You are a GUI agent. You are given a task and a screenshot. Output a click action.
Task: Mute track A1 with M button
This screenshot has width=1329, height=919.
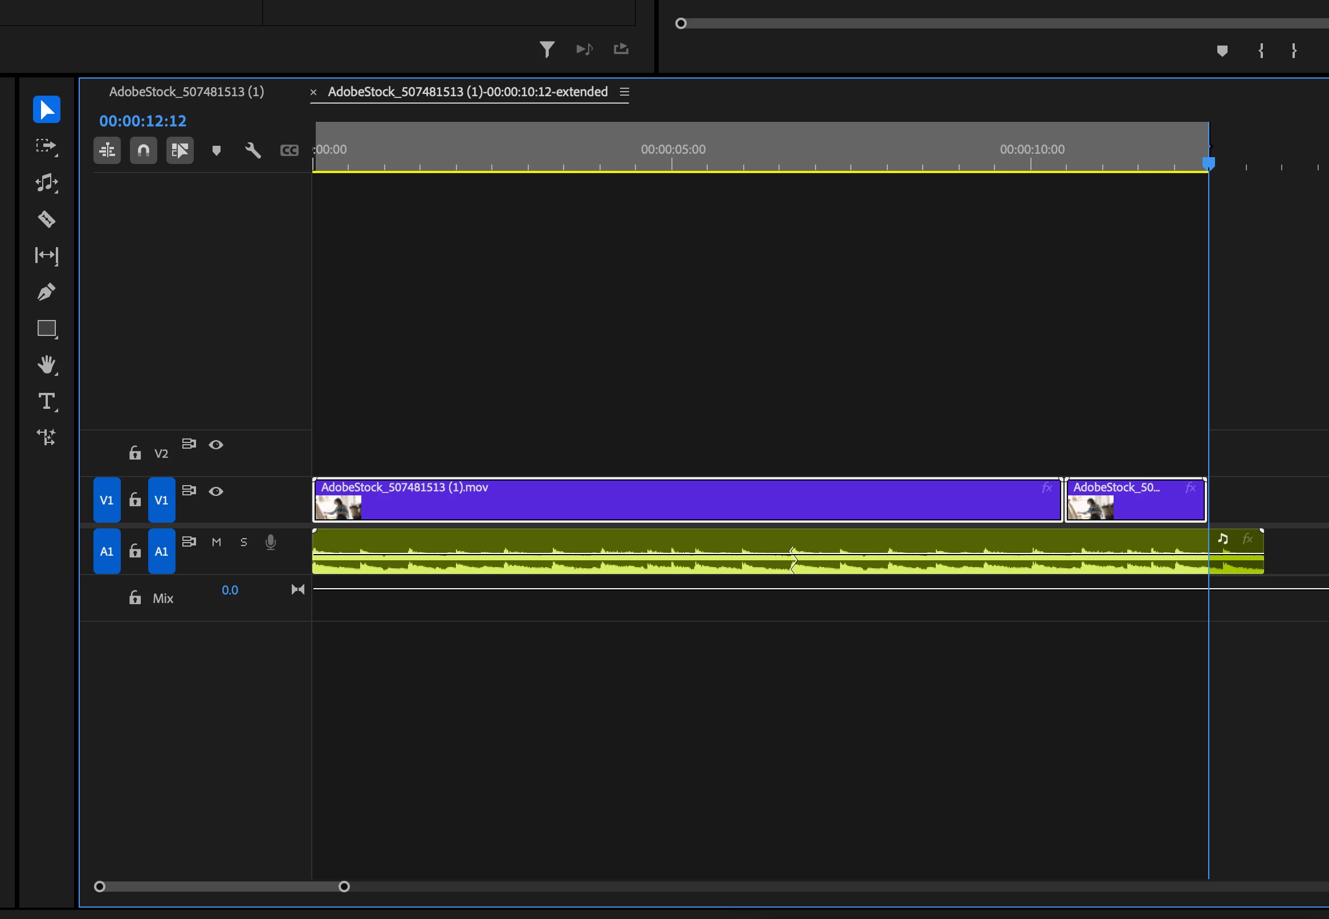click(x=216, y=542)
